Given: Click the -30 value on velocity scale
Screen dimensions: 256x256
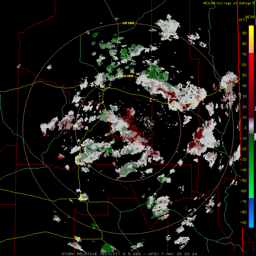Looking at the screenshot, I should click(x=243, y=160).
